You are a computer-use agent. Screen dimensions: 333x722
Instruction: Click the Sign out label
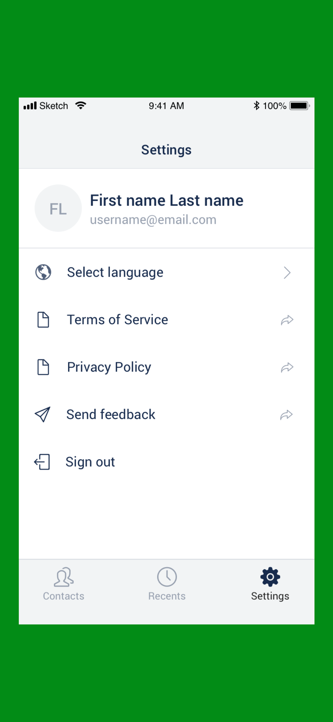90,462
